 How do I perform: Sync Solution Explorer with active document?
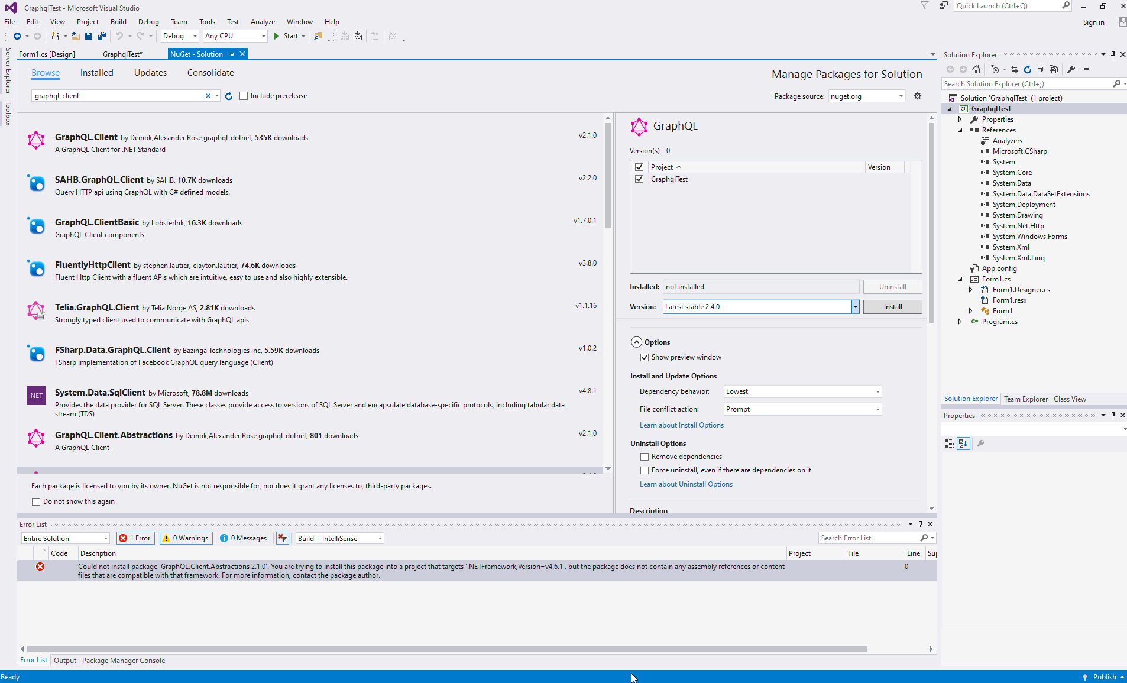pyautogui.click(x=1015, y=69)
